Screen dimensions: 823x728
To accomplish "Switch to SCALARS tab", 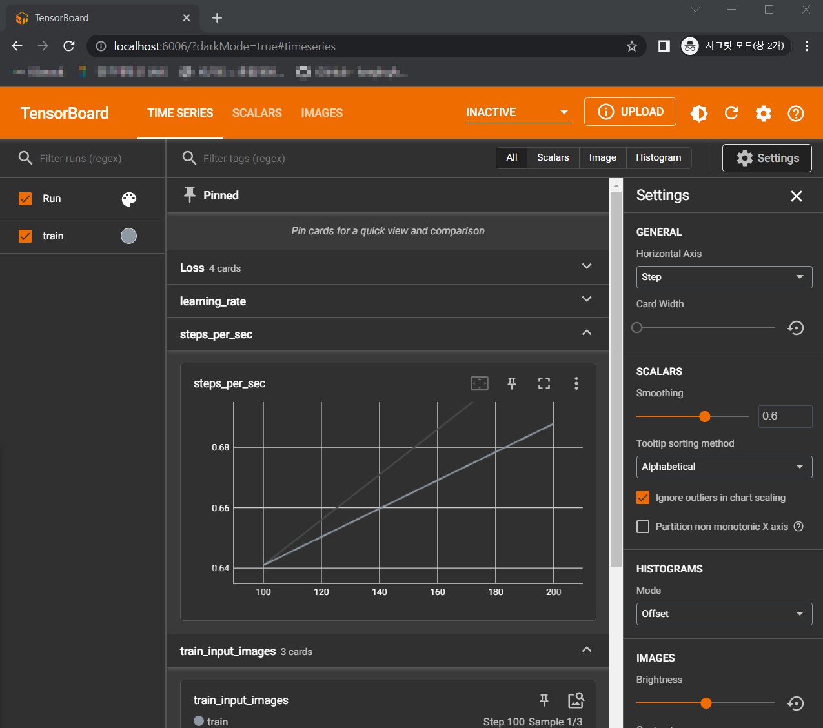I will point(257,113).
